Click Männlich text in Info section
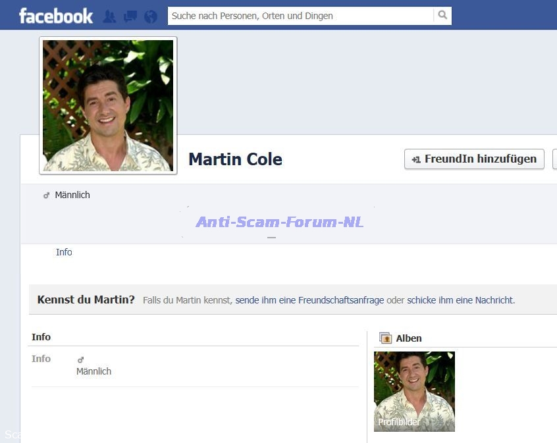Image resolution: width=557 pixels, height=443 pixels. tap(93, 371)
